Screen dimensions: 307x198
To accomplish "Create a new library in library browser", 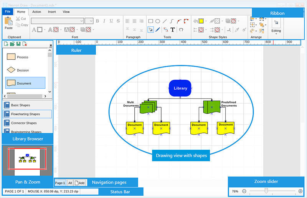I will point(6,44).
